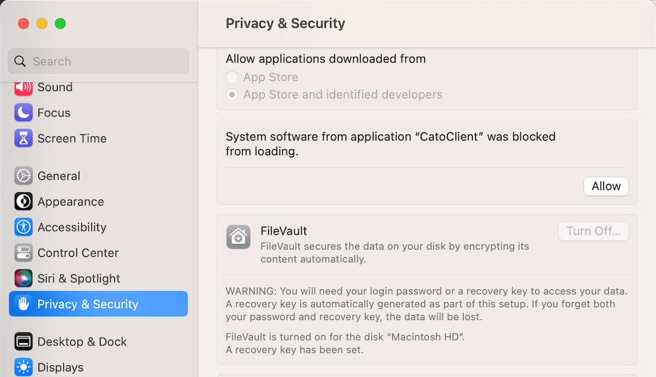Click the FileVault house icon

pyautogui.click(x=238, y=237)
